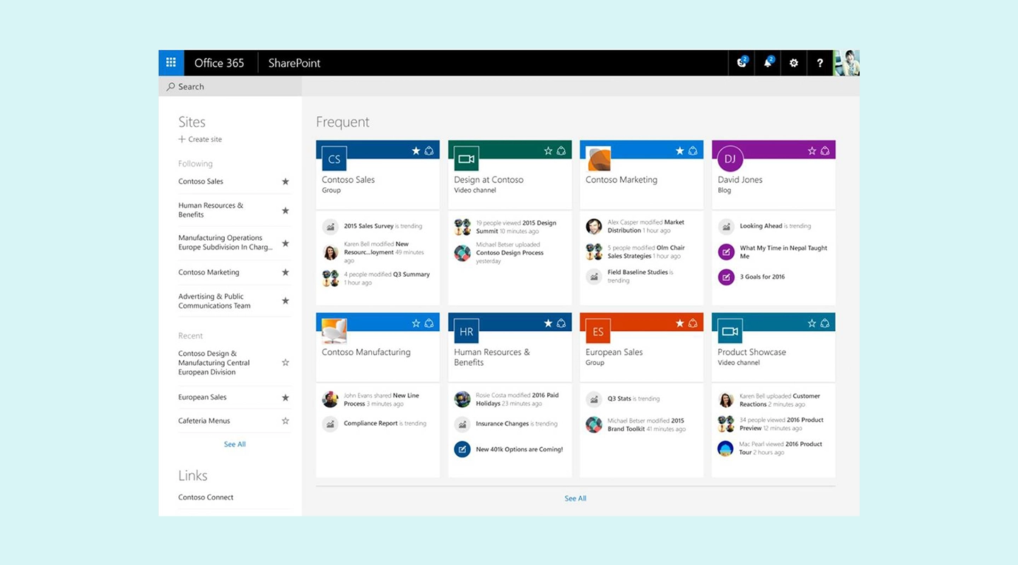This screenshot has width=1018, height=565.
Task: Click the video camera tile on Design at Contoso
Action: 467,159
